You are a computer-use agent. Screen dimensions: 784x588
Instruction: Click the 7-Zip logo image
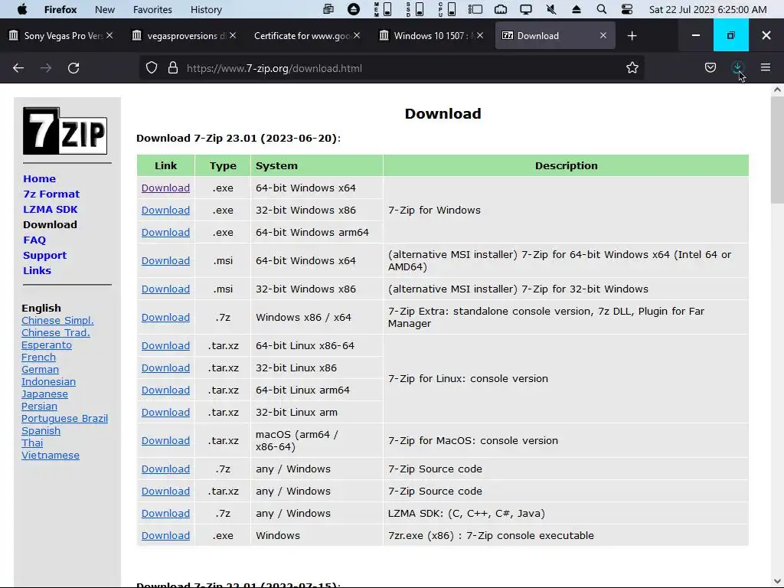click(65, 131)
